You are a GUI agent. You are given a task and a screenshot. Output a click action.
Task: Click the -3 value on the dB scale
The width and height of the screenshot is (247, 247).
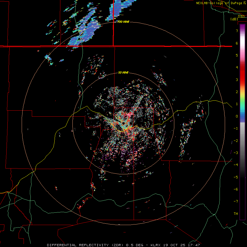pos(236,153)
